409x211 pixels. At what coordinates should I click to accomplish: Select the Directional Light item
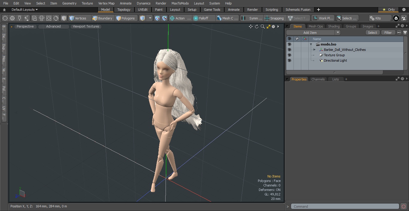(335, 60)
